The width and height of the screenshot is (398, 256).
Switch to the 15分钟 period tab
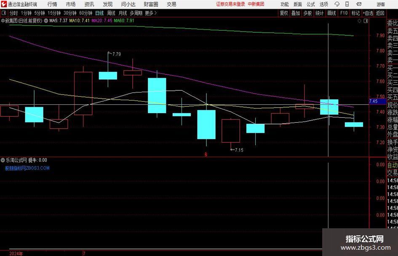tap(54, 13)
